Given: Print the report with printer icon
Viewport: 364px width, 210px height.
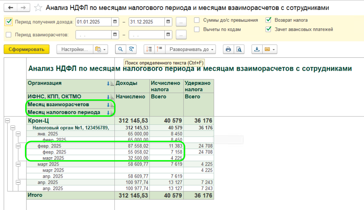Looking at the screenshot, I should click(228, 49).
